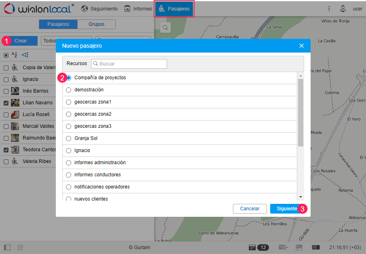Select nuevos clientes resource
Image resolution: width=366 pixels, height=254 pixels.
[68, 199]
